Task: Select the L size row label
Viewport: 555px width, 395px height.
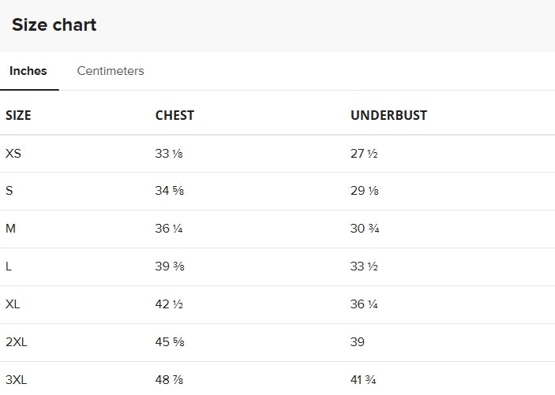Action: tap(9, 266)
